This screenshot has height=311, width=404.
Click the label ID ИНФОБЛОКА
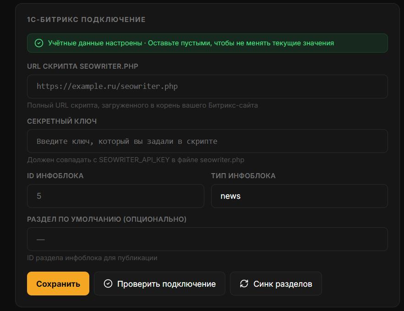pos(55,176)
